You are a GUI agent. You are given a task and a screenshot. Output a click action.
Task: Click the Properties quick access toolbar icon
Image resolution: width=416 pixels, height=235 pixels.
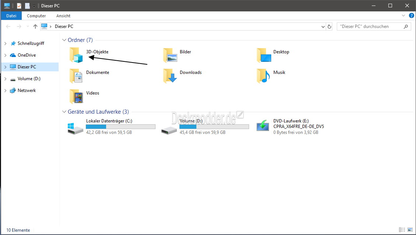pos(19,6)
